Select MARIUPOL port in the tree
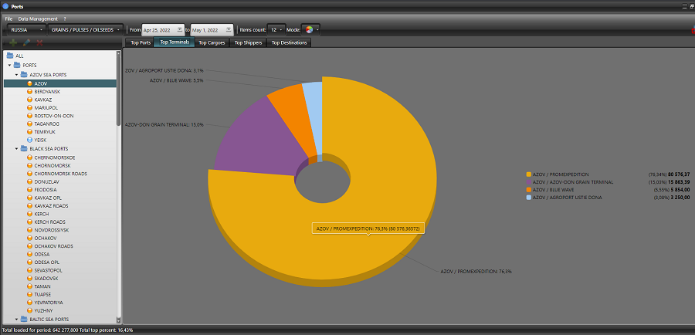 tap(46, 108)
